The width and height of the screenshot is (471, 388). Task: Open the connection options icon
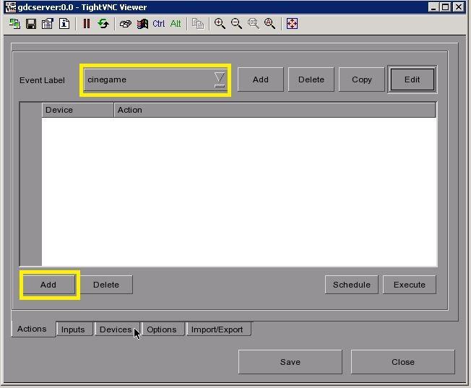48,24
